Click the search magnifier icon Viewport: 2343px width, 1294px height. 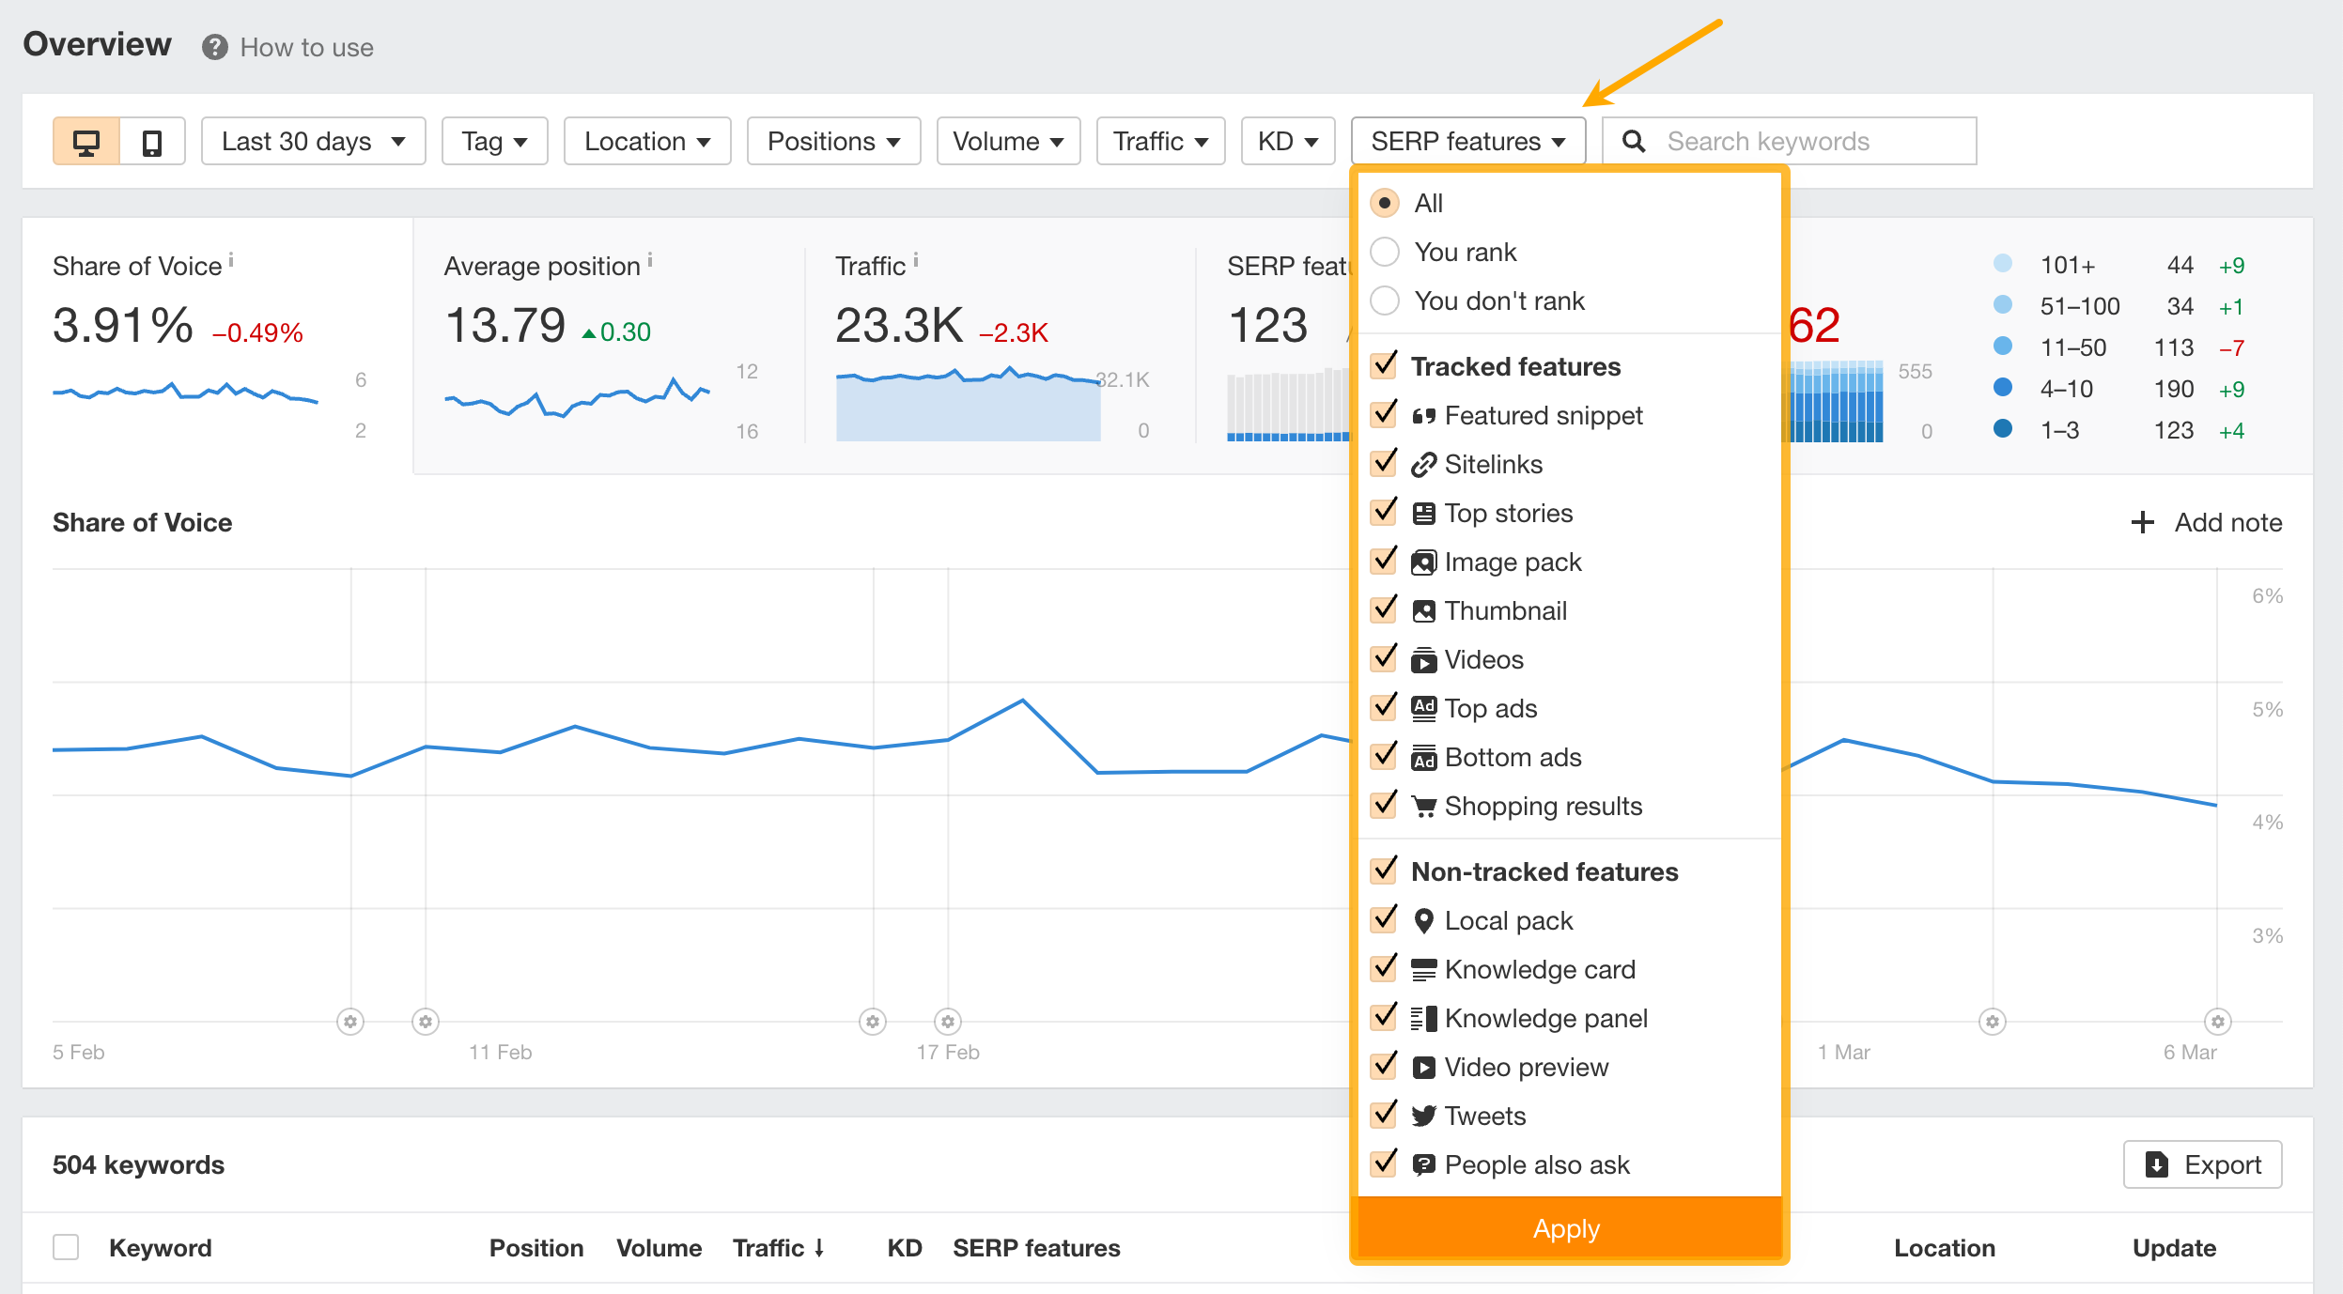point(1634,142)
